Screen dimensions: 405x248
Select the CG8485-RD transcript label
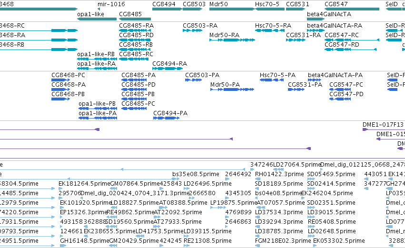point(137,35)
